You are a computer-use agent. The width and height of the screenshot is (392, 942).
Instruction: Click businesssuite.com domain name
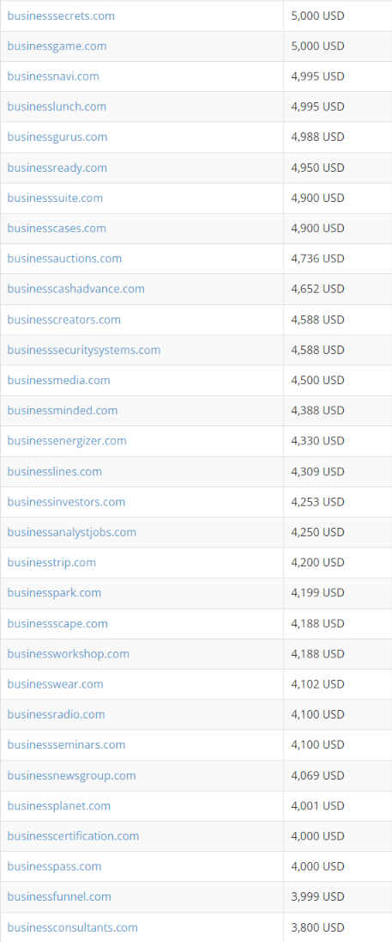coord(55,198)
